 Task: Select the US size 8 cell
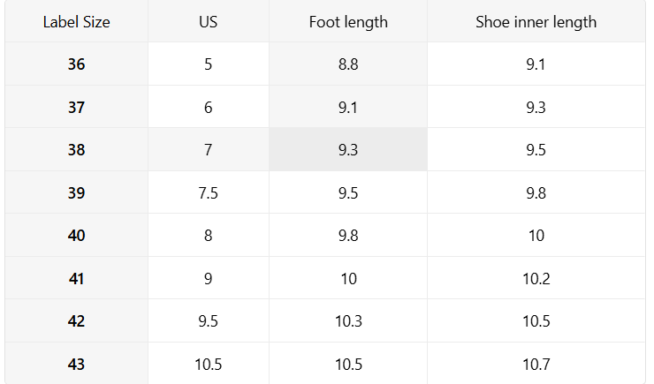point(208,236)
